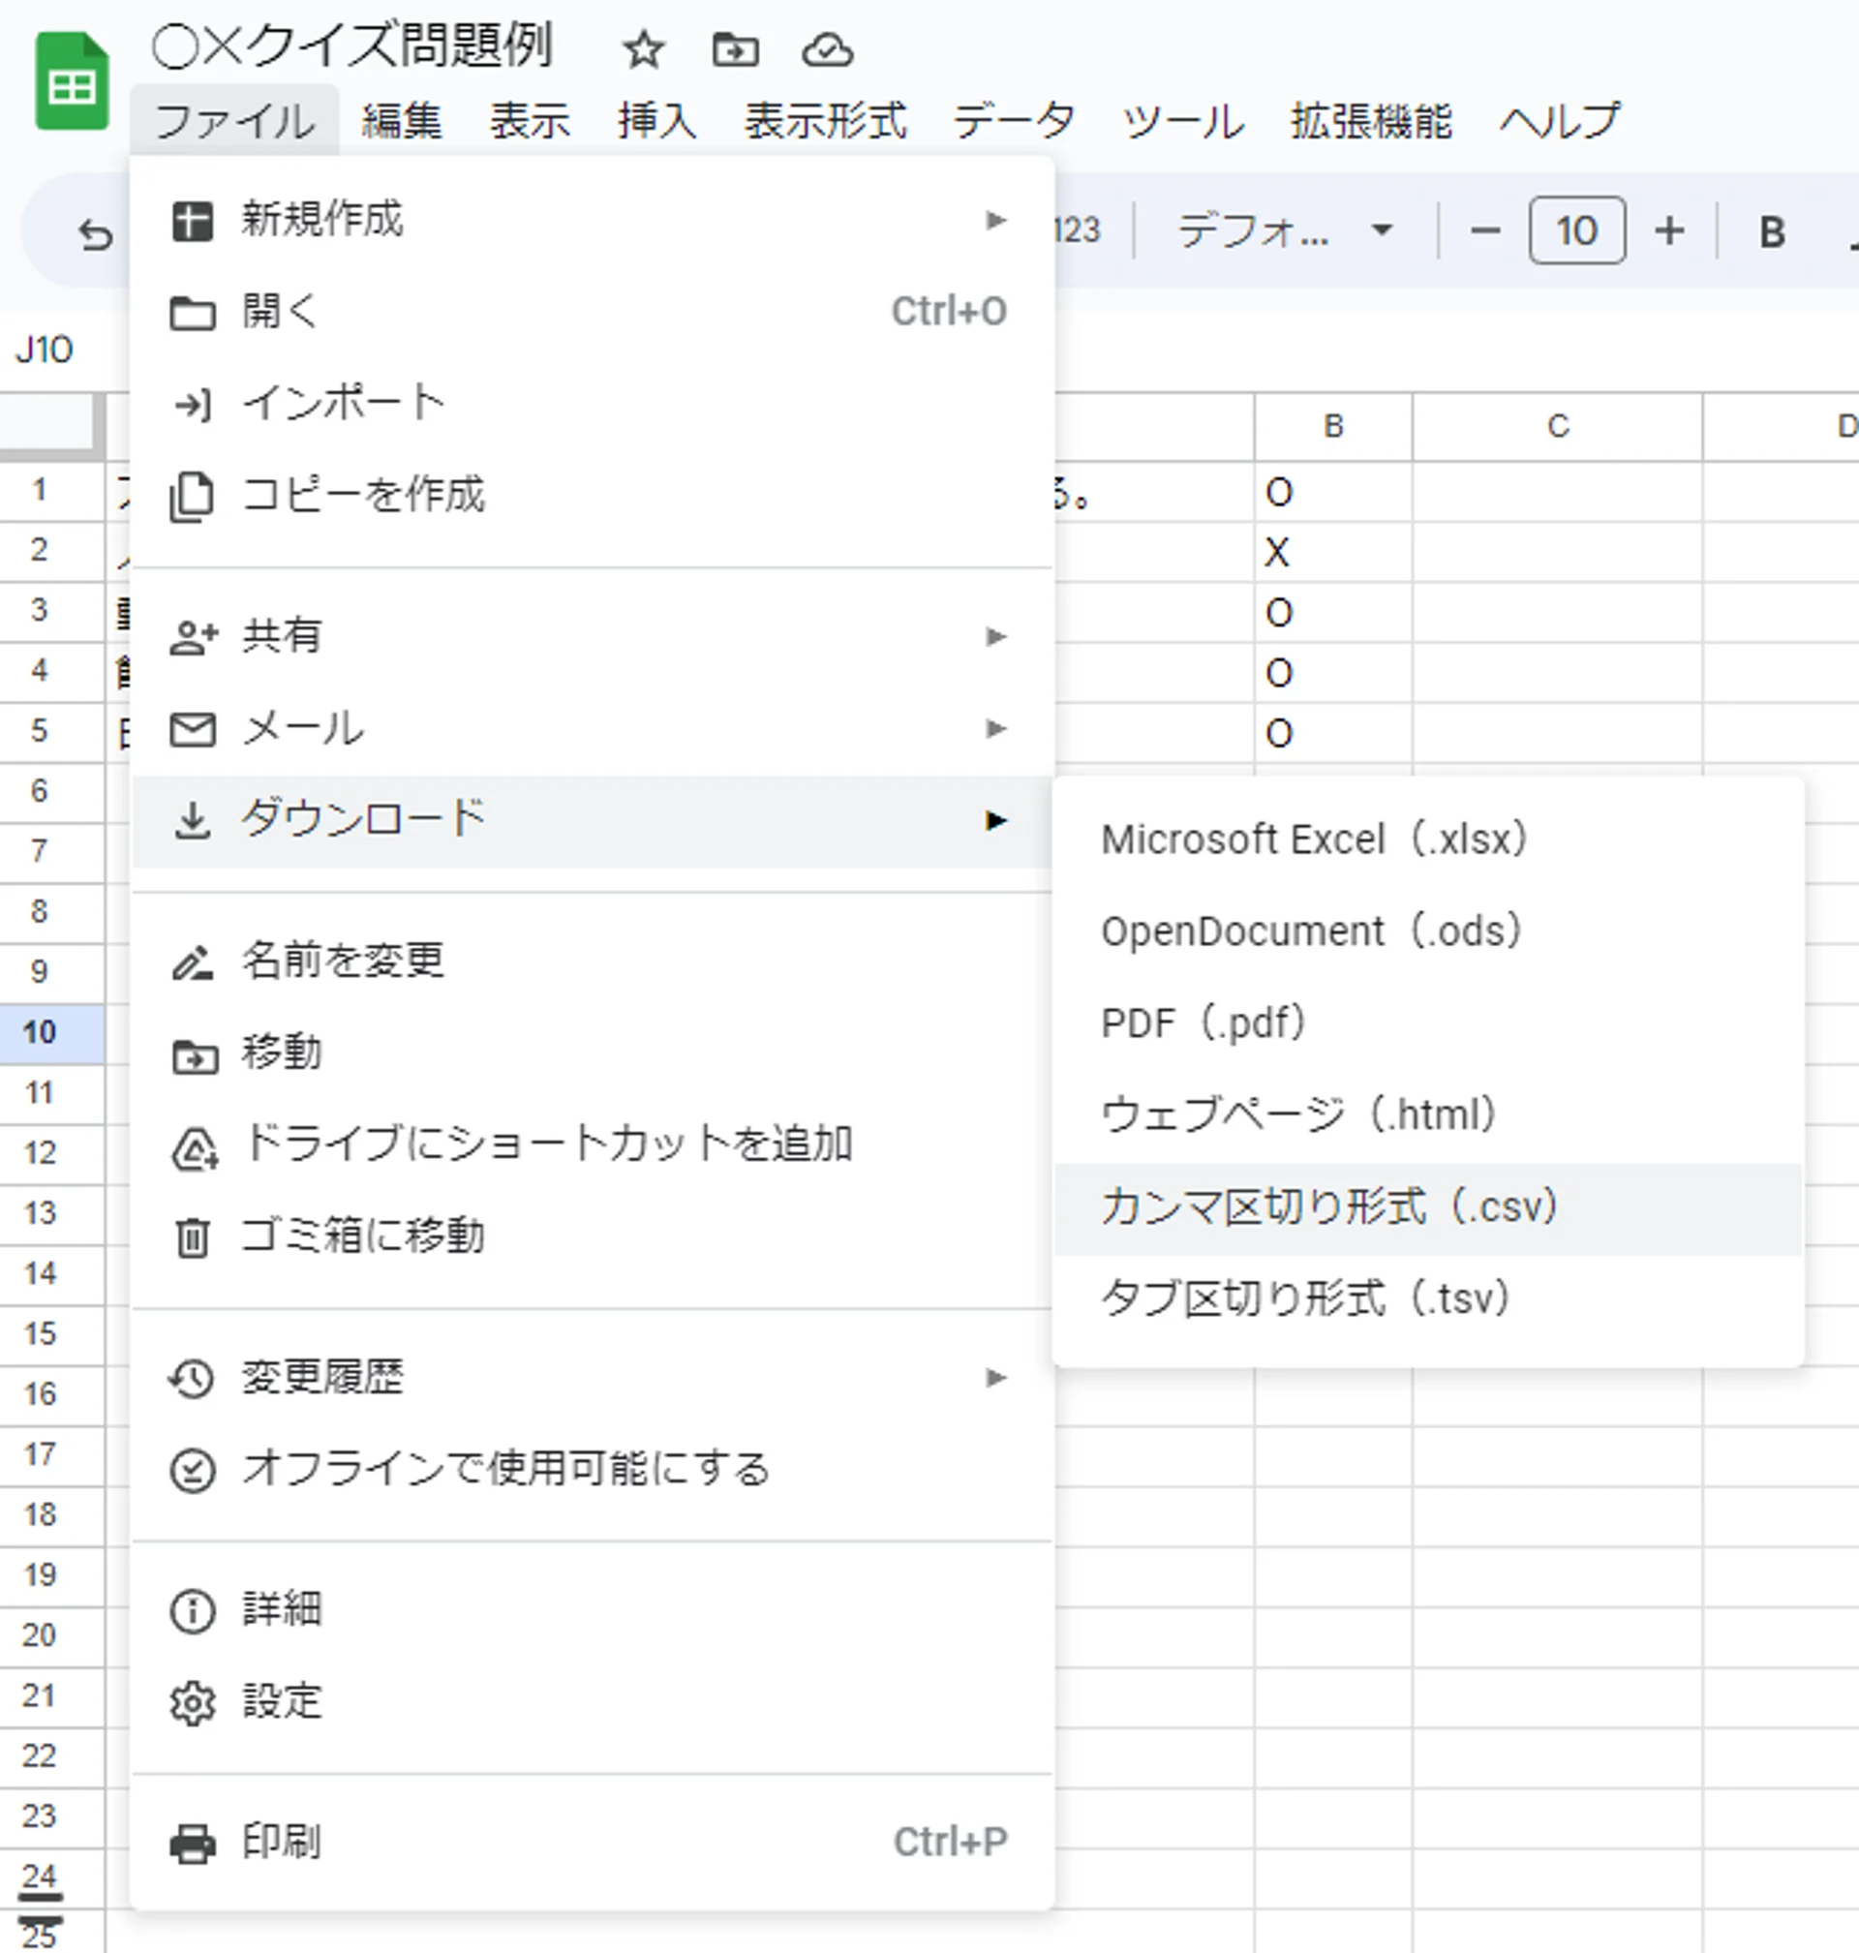The height and width of the screenshot is (1953, 1859).
Task: Click the star icon to favorite the document
Action: pyautogui.click(x=643, y=49)
